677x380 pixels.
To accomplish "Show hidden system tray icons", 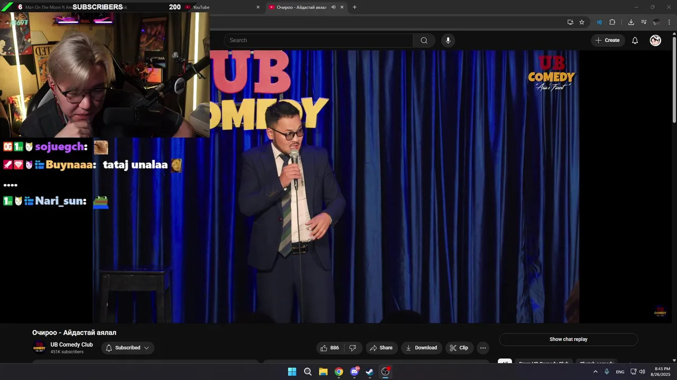I will coord(595,372).
